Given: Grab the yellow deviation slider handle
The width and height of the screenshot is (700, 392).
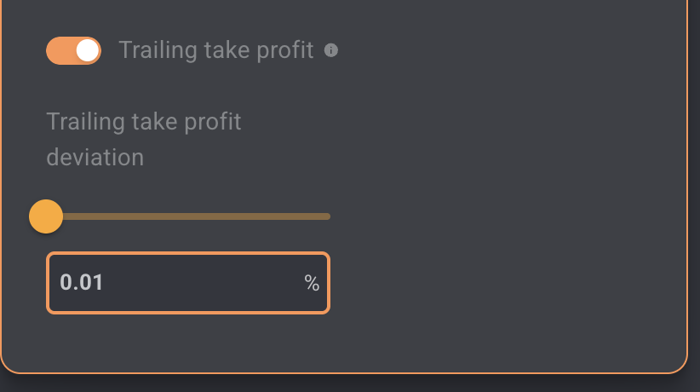Looking at the screenshot, I should (46, 216).
